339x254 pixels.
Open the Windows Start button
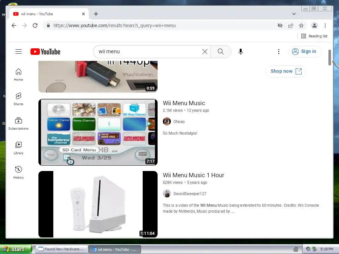pyautogui.click(x=16, y=249)
